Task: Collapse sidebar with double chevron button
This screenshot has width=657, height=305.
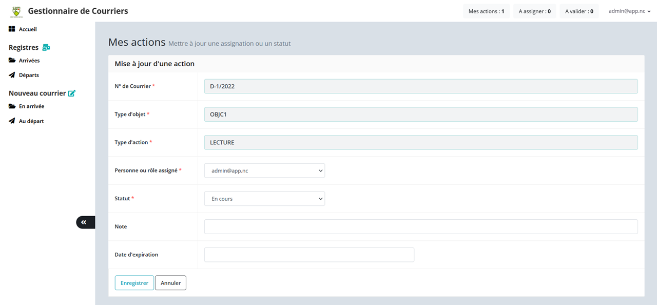Action: 84,222
